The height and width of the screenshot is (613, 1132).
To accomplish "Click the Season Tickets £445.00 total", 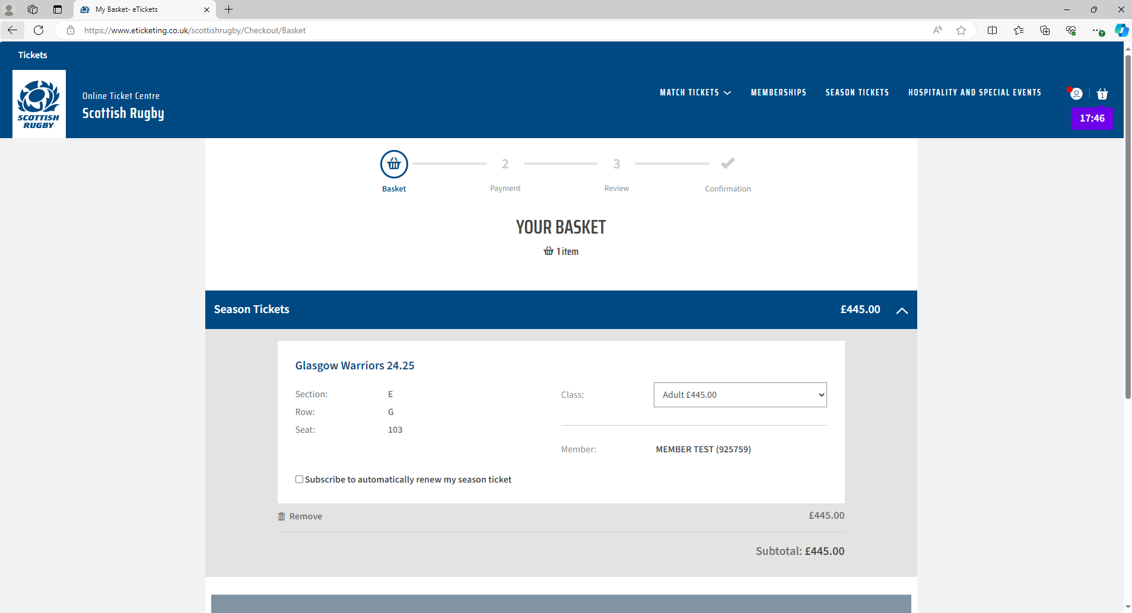I will coord(860,309).
